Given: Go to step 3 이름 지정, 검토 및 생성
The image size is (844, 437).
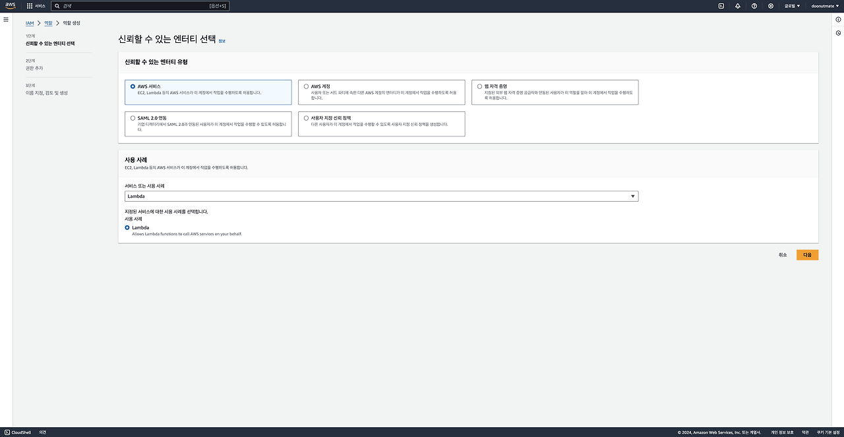Looking at the screenshot, I should [x=47, y=93].
